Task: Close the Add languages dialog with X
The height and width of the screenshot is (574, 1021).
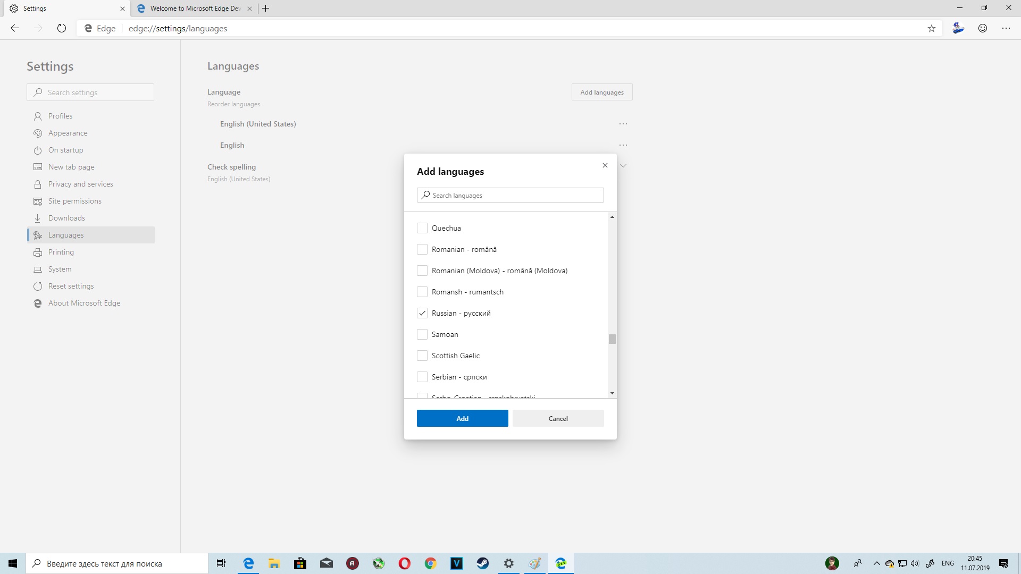Action: click(605, 165)
